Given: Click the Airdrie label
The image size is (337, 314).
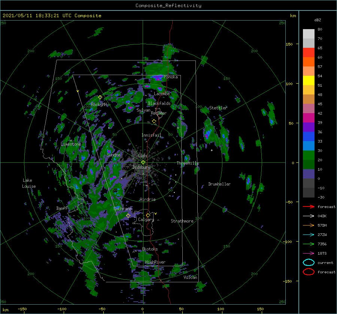Looking at the screenshot, I should (x=148, y=199).
